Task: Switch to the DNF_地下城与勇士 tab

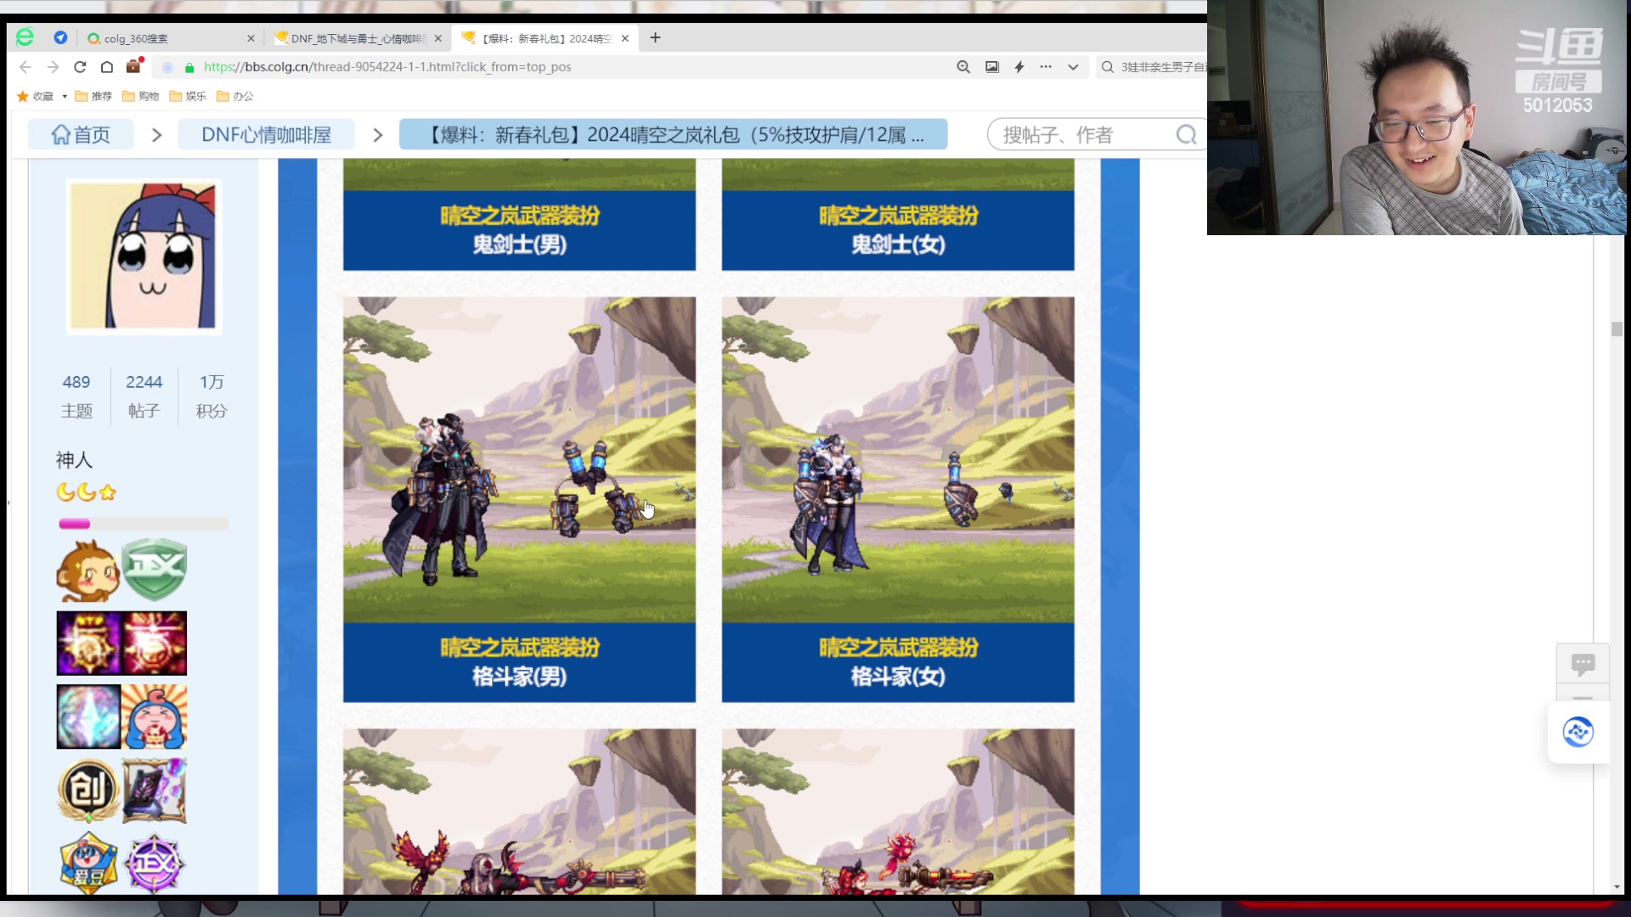Action: point(357,38)
